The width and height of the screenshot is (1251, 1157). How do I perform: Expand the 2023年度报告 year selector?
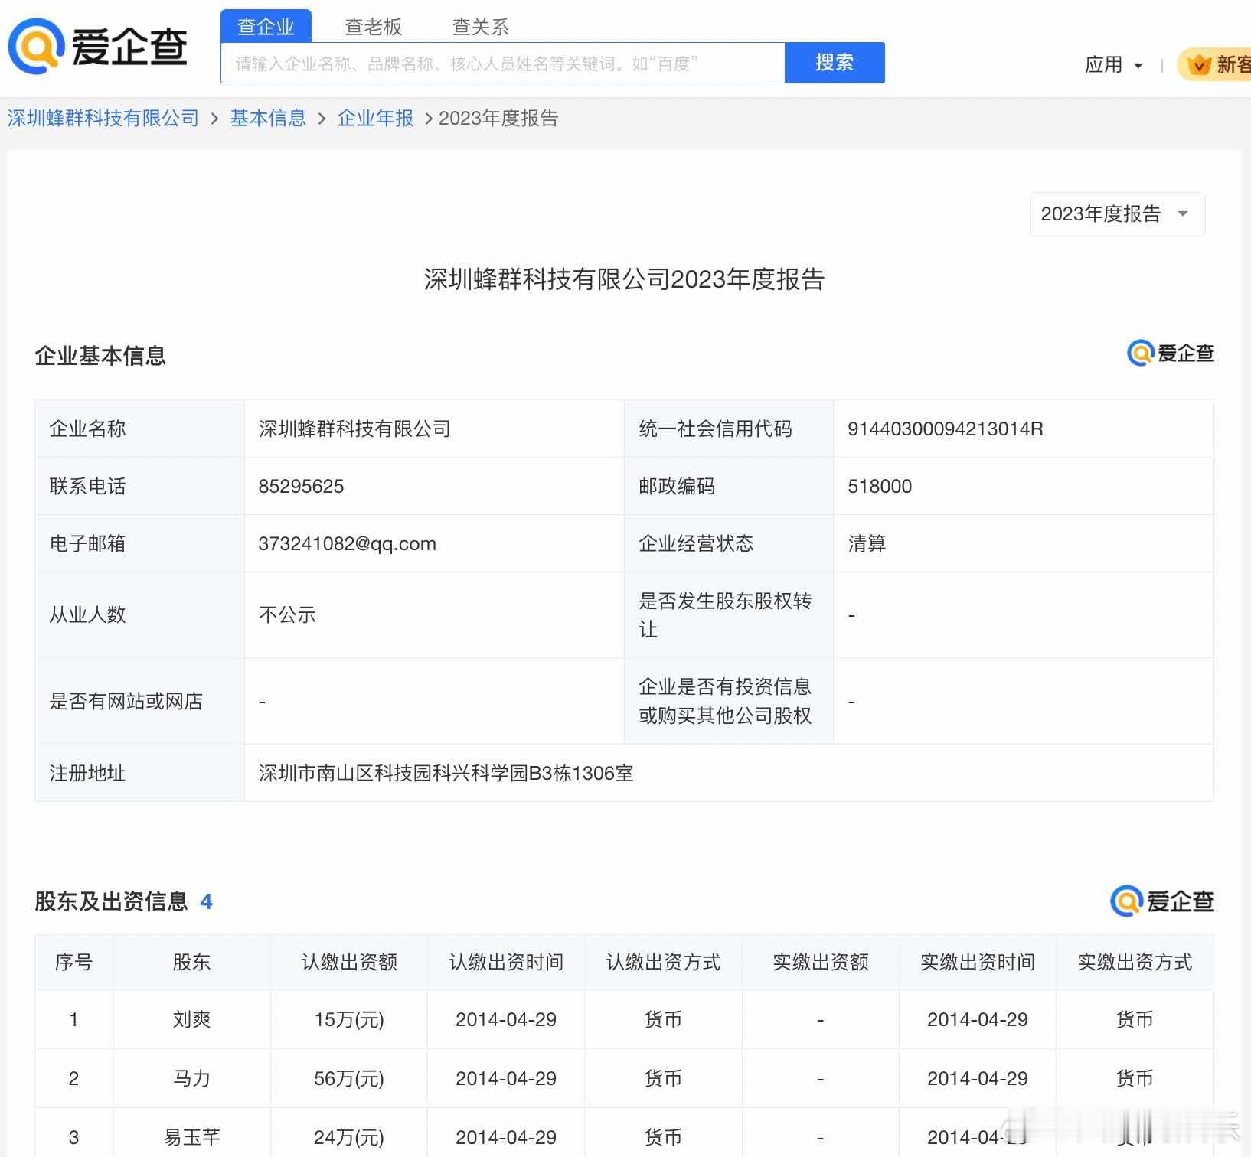pyautogui.click(x=1117, y=213)
